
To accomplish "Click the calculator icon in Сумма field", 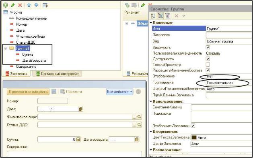I will point(78,139).
